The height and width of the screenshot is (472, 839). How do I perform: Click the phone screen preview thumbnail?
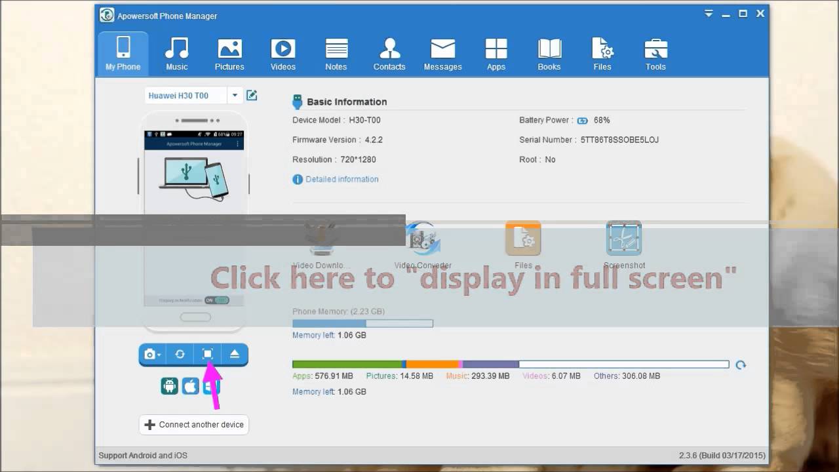coord(194,218)
